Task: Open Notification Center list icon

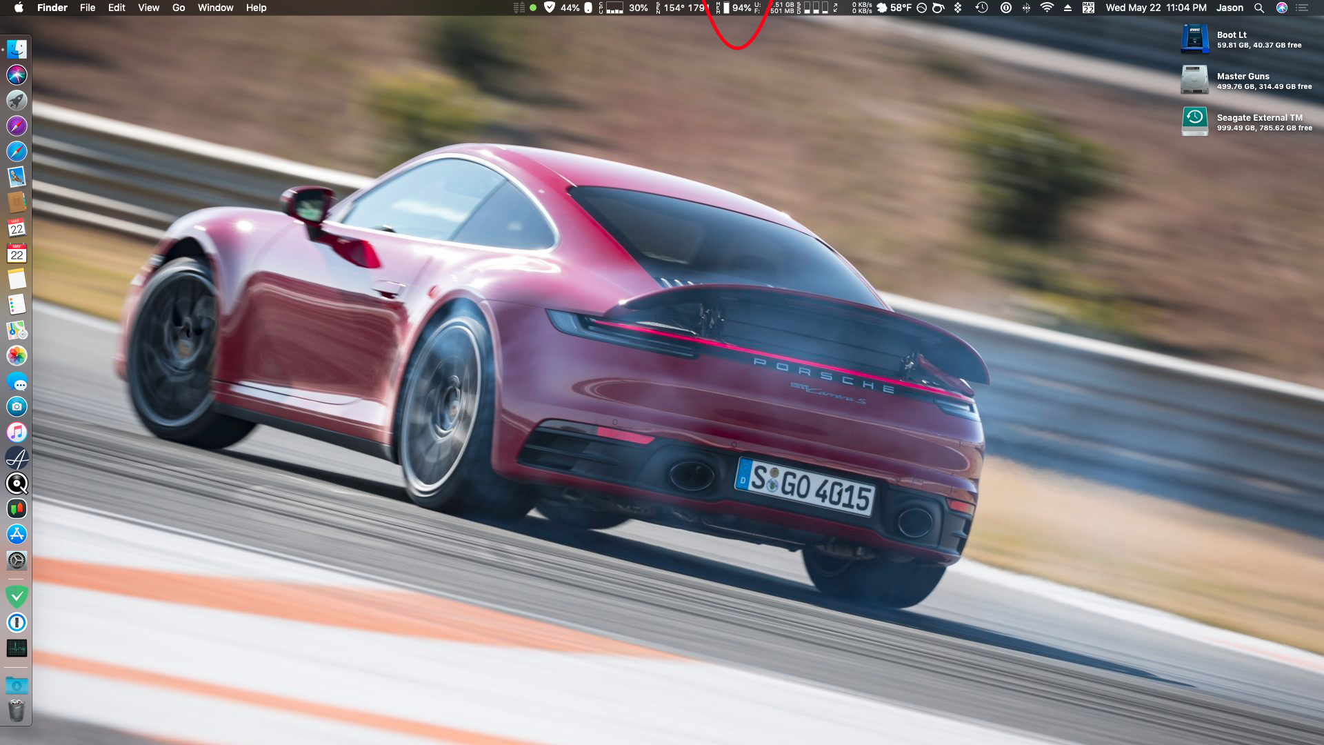Action: [1302, 8]
